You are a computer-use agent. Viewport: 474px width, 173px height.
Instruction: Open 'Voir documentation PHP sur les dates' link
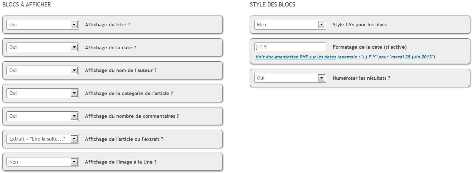point(295,57)
